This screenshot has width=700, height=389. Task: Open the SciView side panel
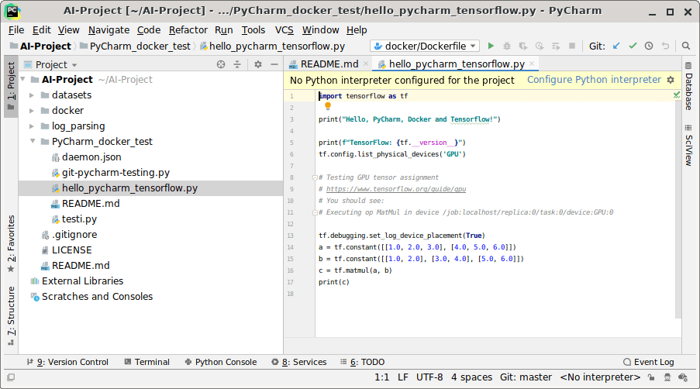pos(688,146)
